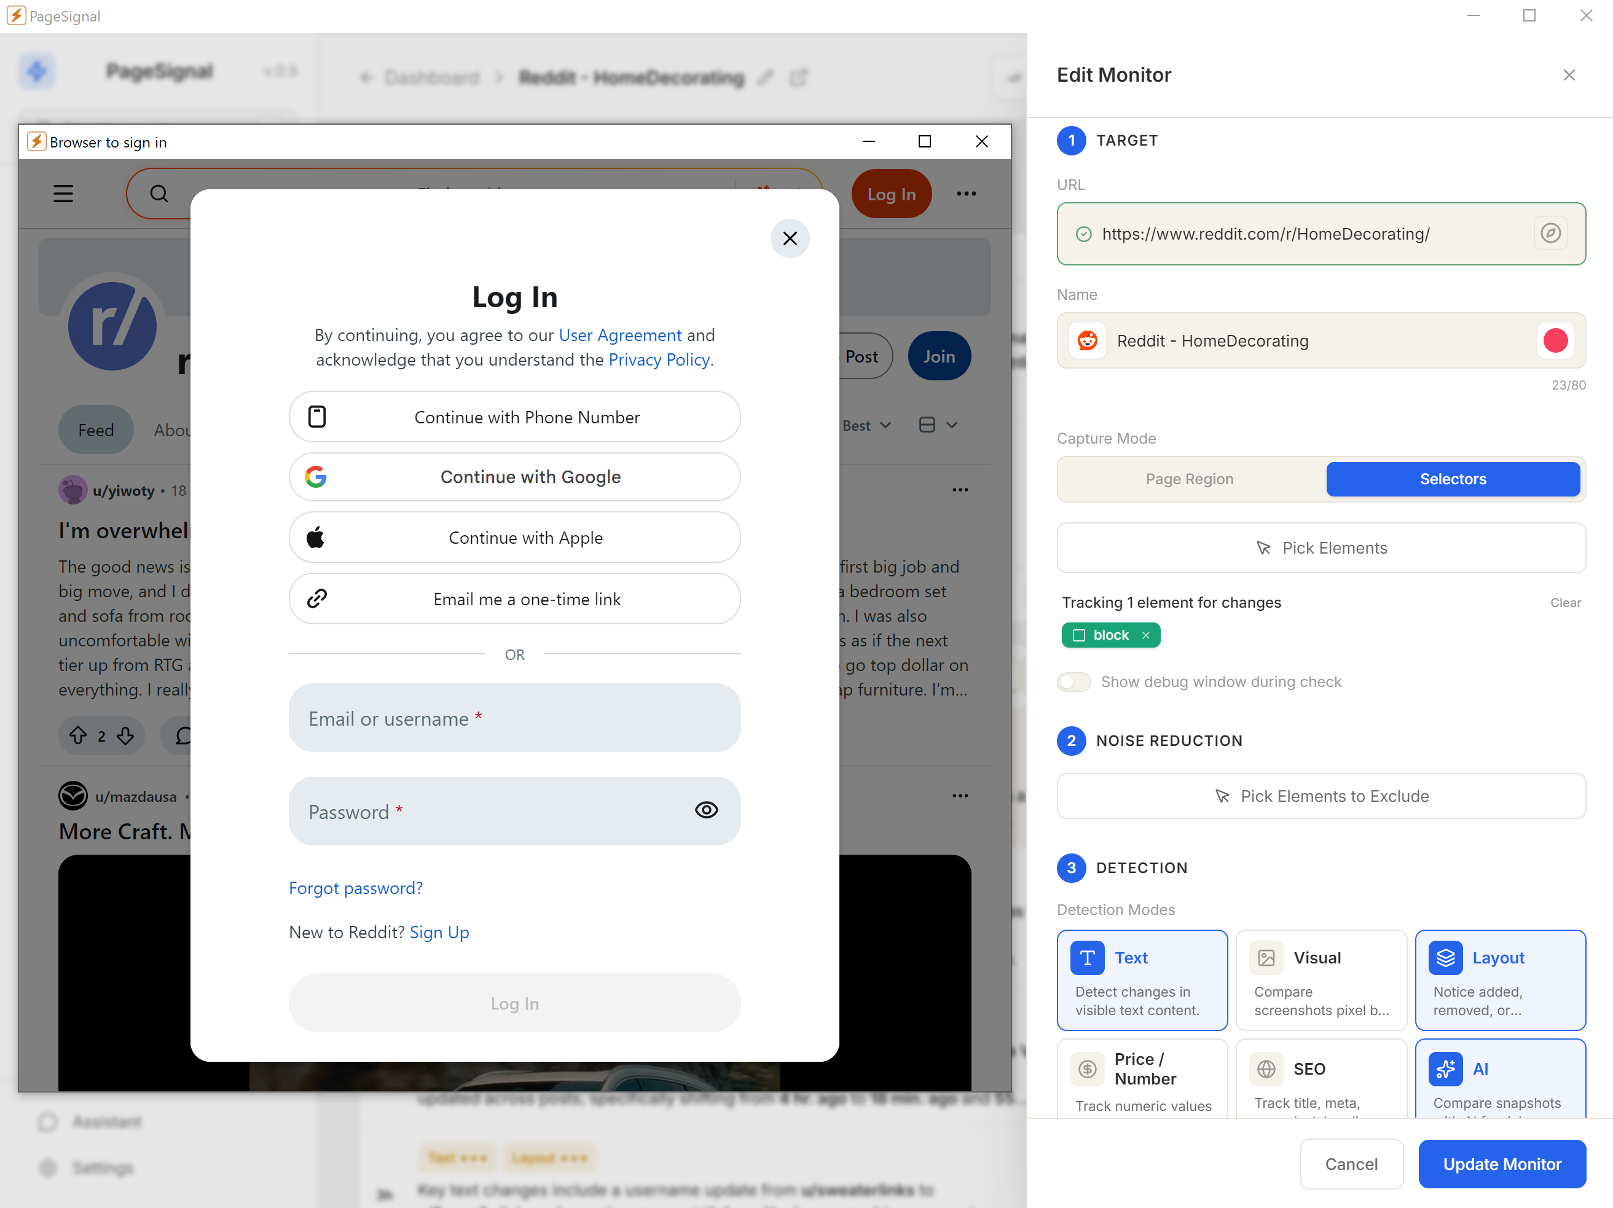The width and height of the screenshot is (1613, 1208).
Task: Toggle password visibility eye icon
Action: pyautogui.click(x=707, y=810)
